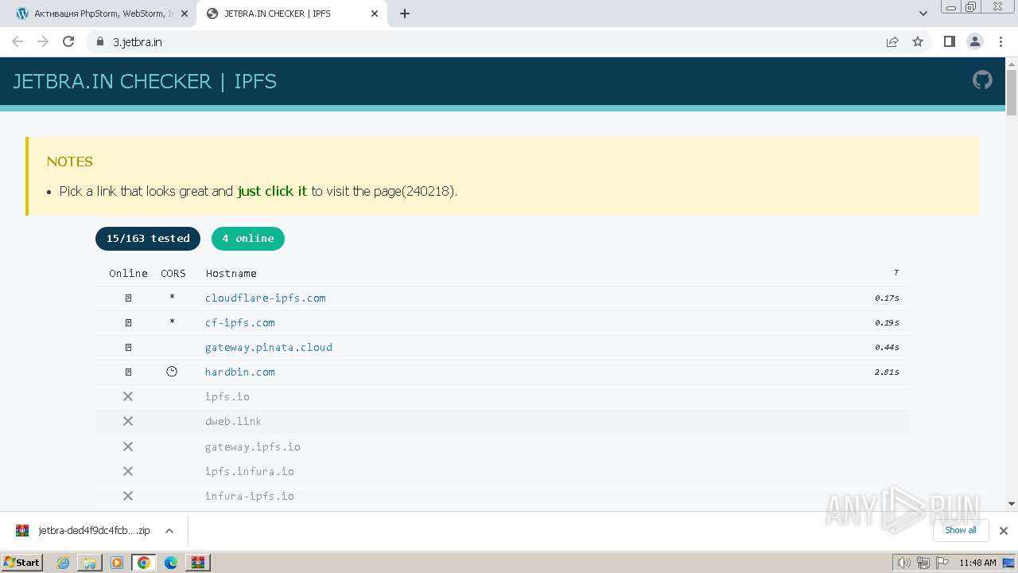
Task: Click the address bar URL 3.jetbra.in
Action: 137,42
